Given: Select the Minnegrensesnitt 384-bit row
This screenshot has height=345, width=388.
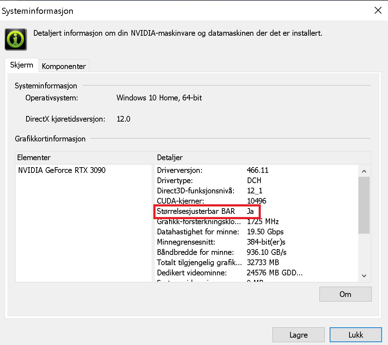Looking at the screenshot, I should point(257,242).
